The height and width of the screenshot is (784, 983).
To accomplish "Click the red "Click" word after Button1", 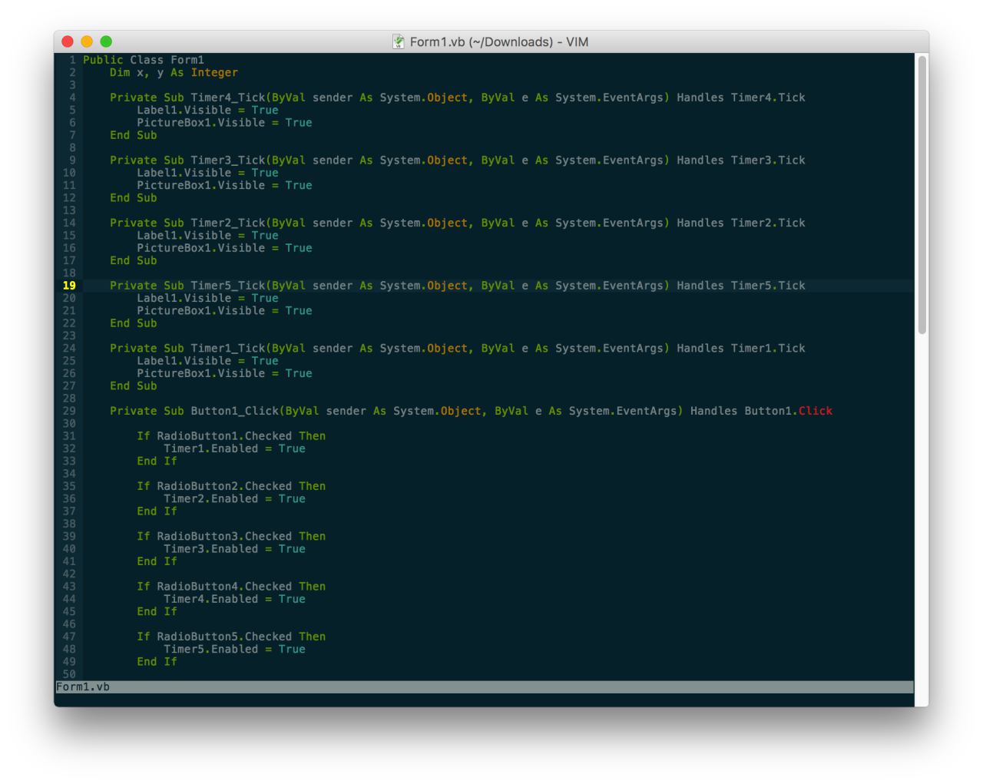I will coord(815,411).
